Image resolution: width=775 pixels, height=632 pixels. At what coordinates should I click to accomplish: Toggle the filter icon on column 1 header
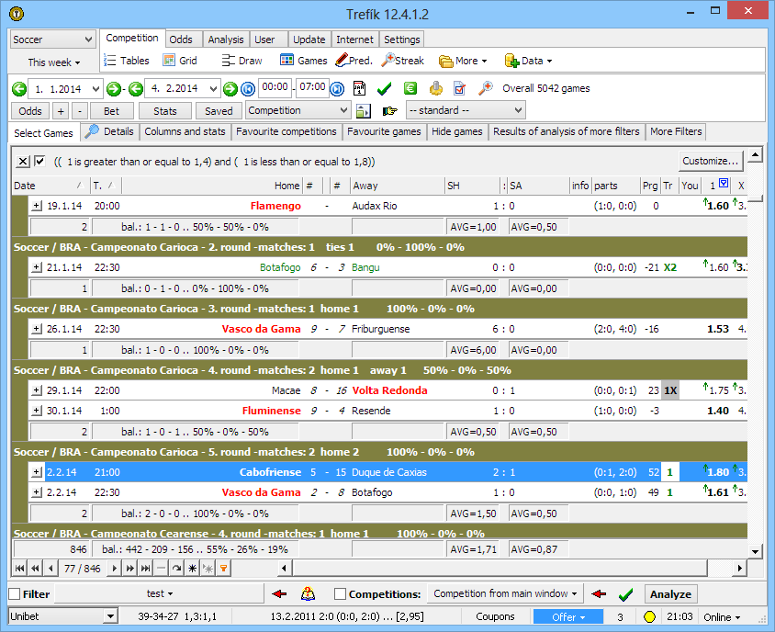[x=724, y=183]
